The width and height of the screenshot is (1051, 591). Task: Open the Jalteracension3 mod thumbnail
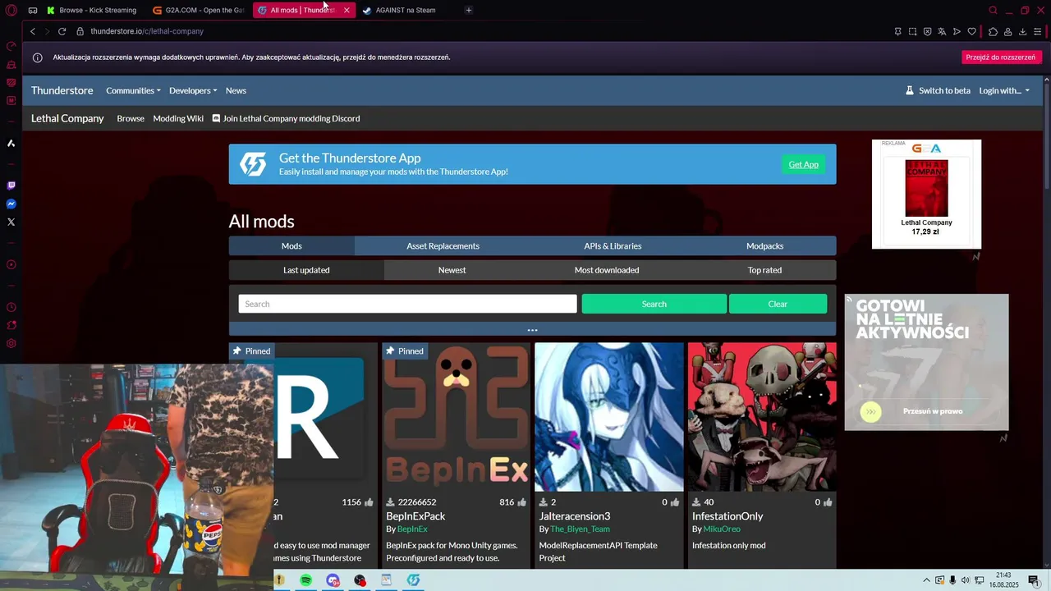coord(609,417)
